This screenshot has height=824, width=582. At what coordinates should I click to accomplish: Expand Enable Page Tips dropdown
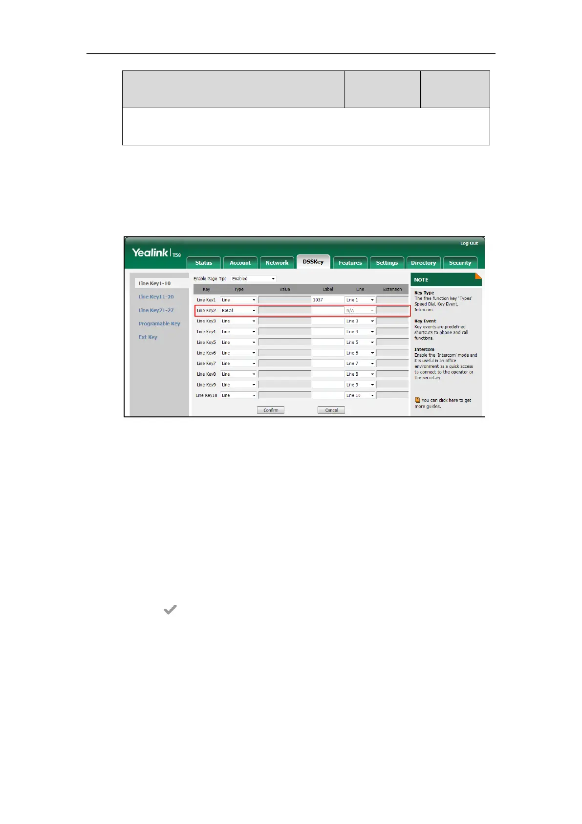254,278
